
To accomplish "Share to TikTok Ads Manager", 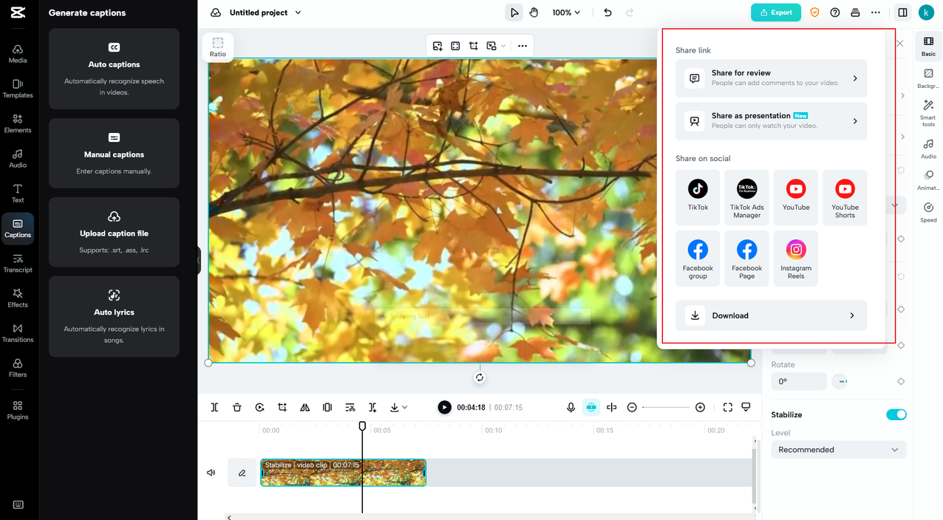I will (x=746, y=197).
